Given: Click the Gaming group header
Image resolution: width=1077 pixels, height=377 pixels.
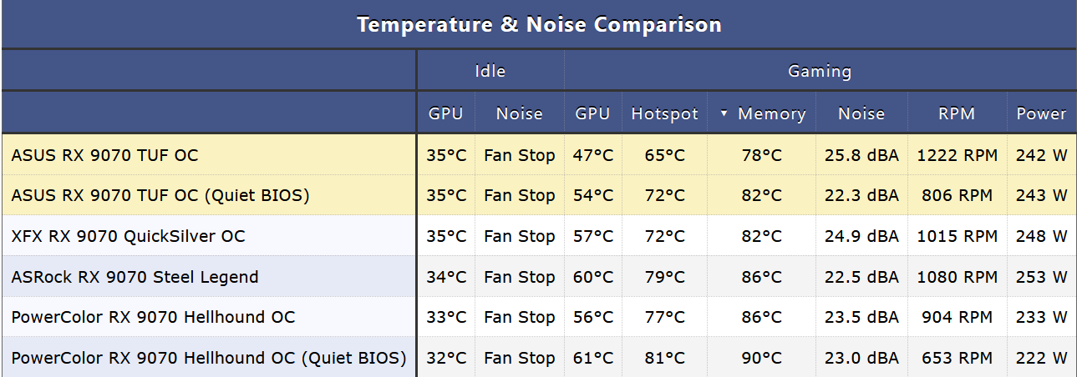Looking at the screenshot, I should (820, 71).
